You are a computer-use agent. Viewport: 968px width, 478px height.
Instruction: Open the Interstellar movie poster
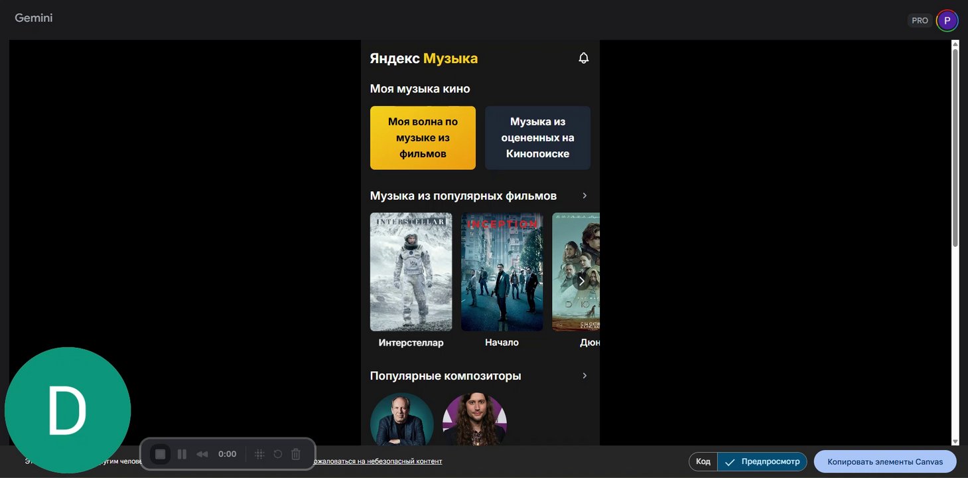click(411, 272)
